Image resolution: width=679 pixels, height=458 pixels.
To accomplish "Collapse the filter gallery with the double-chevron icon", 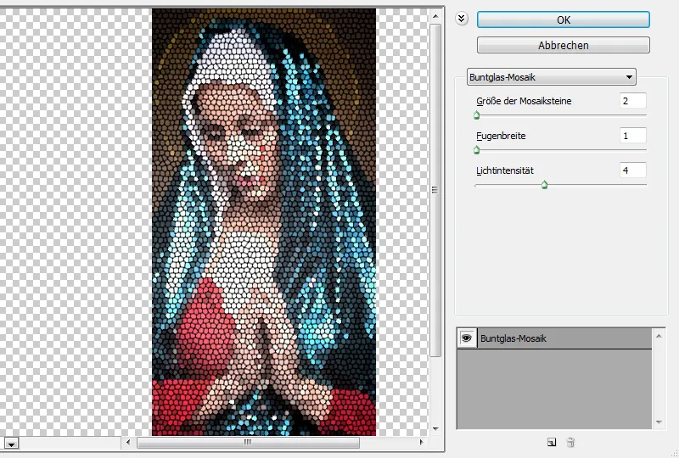I will click(x=462, y=19).
